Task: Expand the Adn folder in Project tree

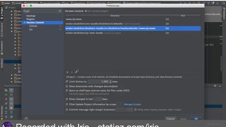Action: [12, 11]
